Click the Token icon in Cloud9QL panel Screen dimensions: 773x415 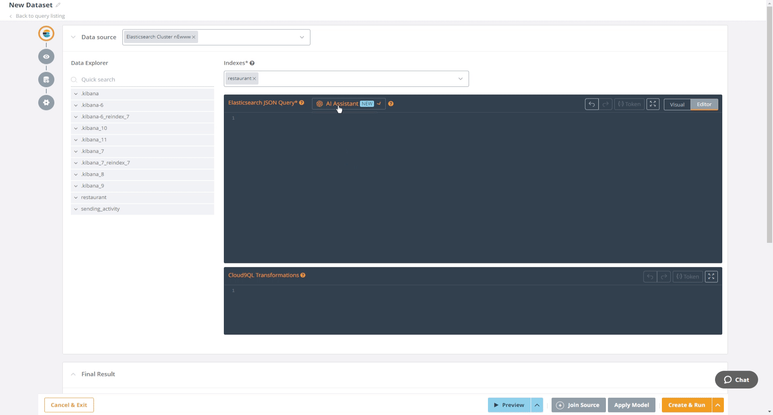(687, 276)
